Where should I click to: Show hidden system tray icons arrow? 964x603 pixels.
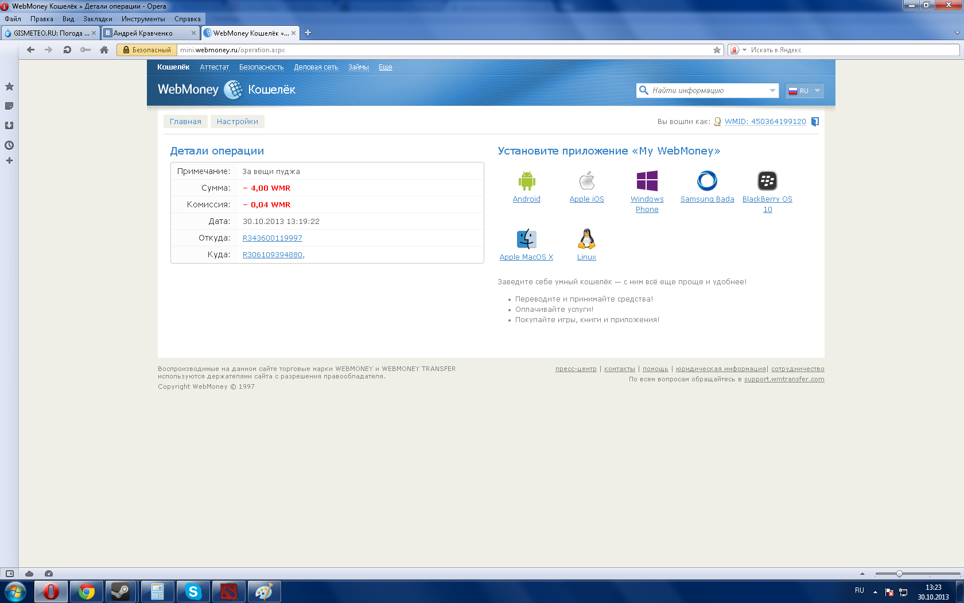click(875, 592)
